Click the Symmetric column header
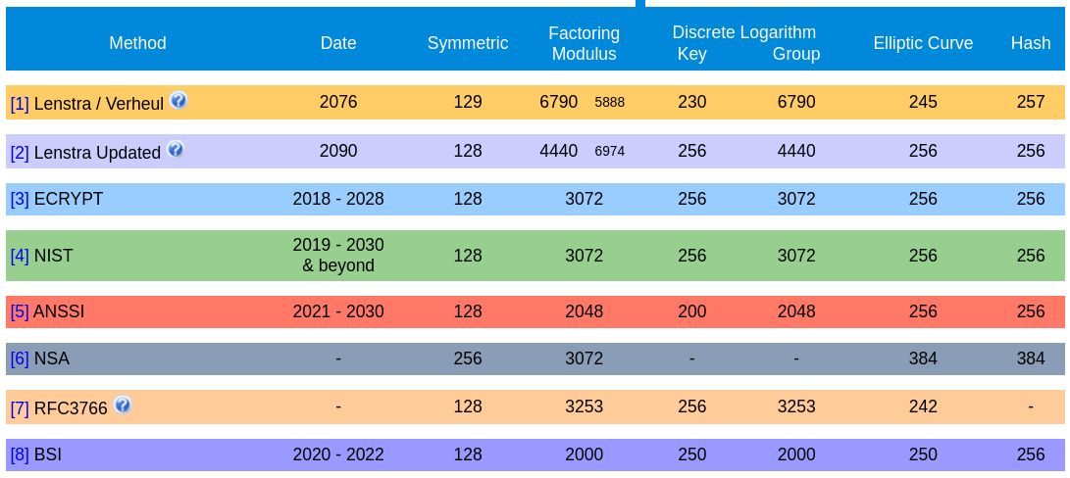Image resolution: width=1070 pixels, height=478 pixels. pos(468,43)
